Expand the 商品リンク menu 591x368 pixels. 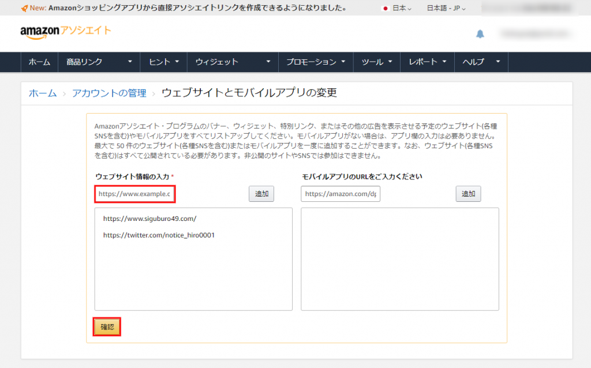click(99, 62)
